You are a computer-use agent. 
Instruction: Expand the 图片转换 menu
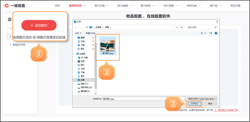click(x=148, y=6)
